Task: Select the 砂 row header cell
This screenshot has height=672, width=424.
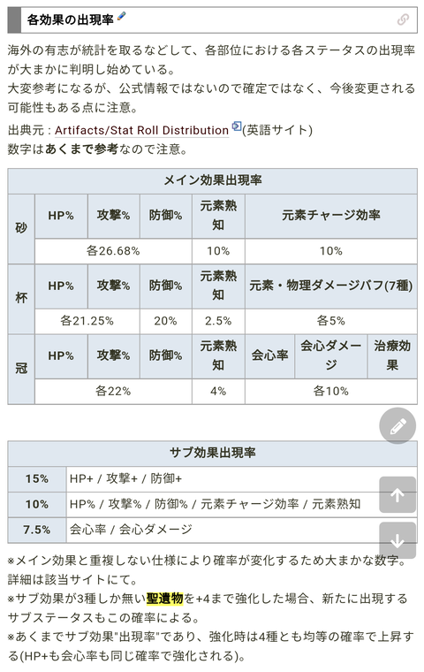Action: [x=21, y=229]
